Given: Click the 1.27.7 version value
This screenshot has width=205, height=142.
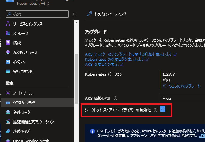Looking at the screenshot, I should pos(168,74).
